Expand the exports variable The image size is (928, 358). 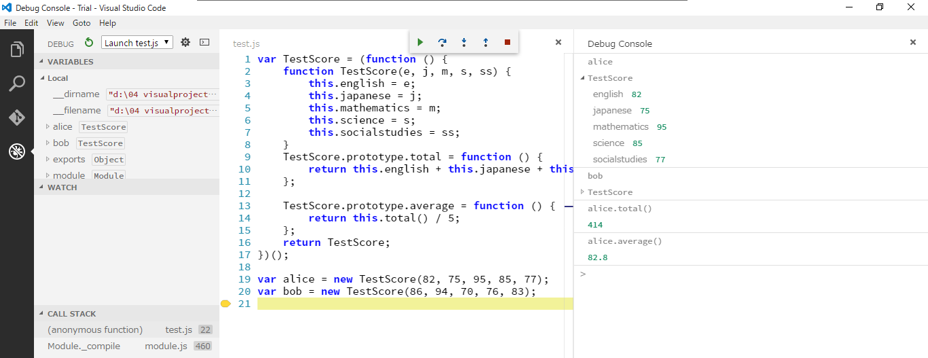click(x=48, y=159)
